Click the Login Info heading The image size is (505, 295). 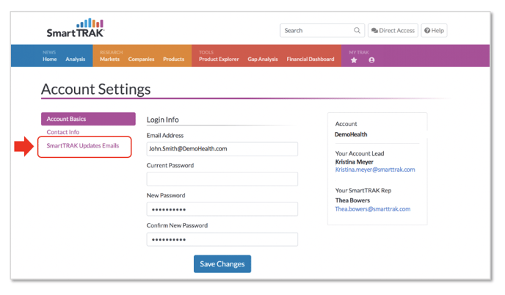point(163,120)
